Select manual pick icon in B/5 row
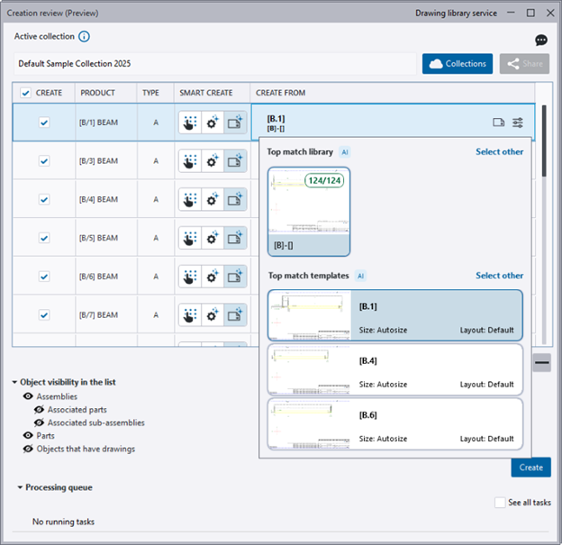562x545 pixels. pos(190,238)
